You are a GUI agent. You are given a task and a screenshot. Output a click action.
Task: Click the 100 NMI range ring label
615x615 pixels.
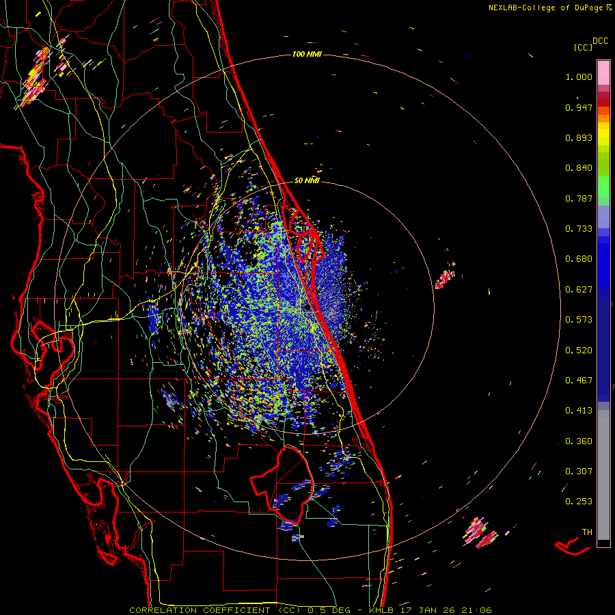click(307, 54)
